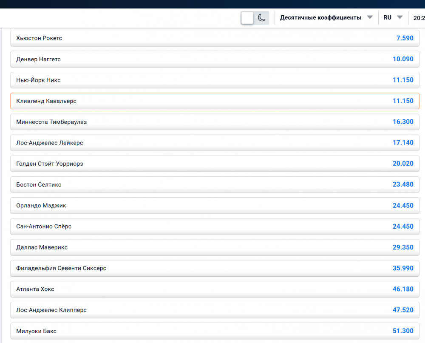Click Лос-Анджелес Клипперс bet row
425x343 pixels.
pyautogui.click(x=215, y=310)
